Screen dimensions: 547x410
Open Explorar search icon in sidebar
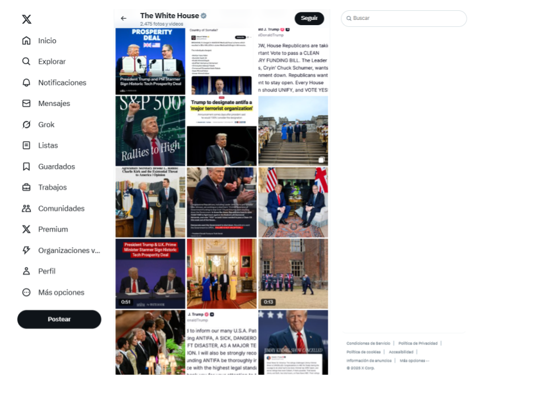click(26, 61)
